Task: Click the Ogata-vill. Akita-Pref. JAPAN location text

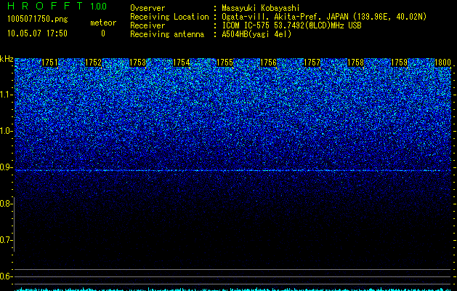Action: pos(324,17)
